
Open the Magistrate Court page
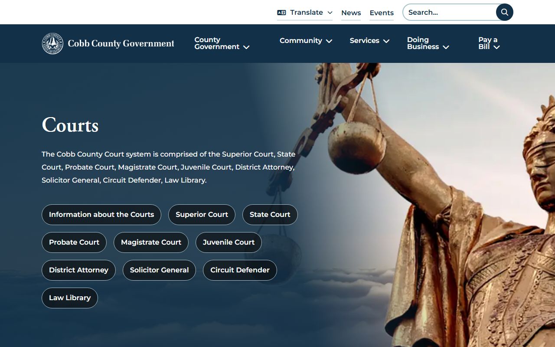pos(151,242)
